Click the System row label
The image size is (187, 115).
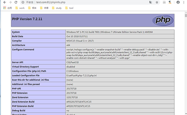[16, 32]
